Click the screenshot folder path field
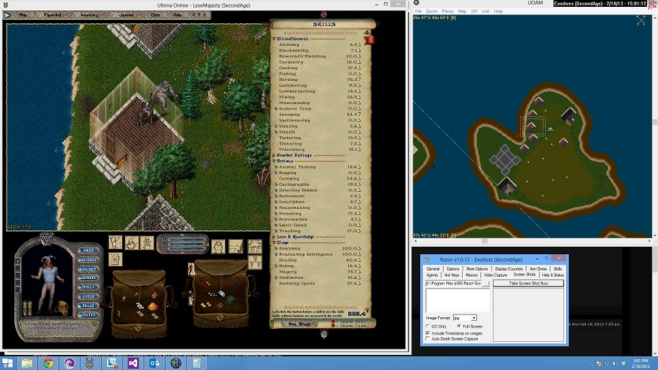The image size is (658, 370). tap(454, 283)
